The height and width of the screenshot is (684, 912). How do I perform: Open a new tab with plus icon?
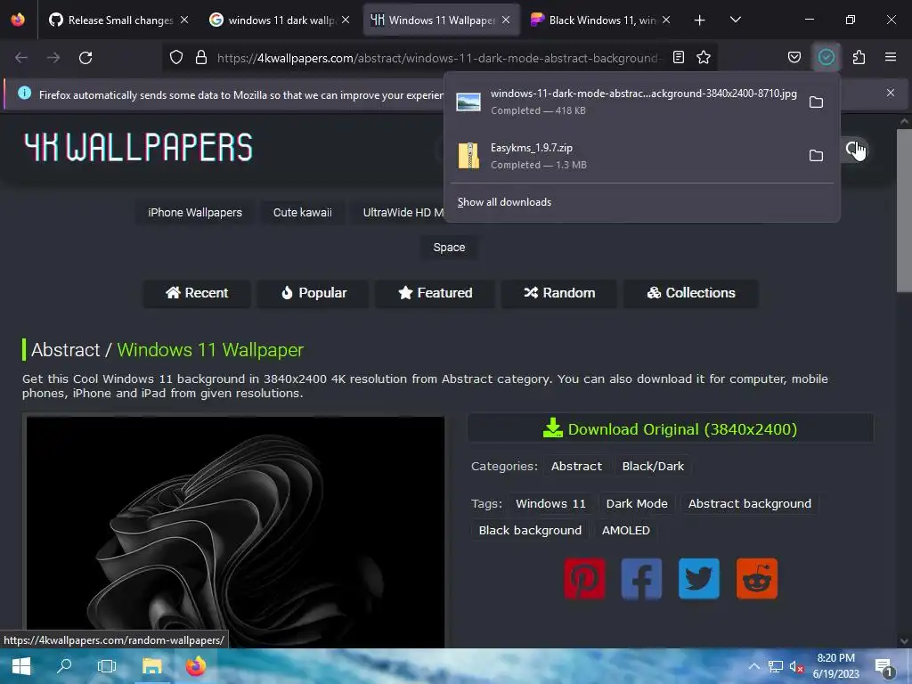click(700, 20)
